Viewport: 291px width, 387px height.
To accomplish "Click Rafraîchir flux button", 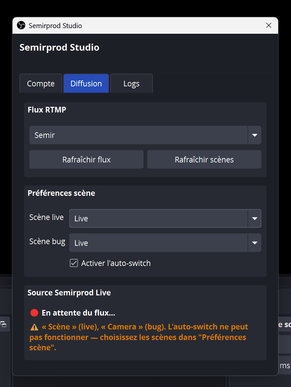I will pyautogui.click(x=86, y=159).
